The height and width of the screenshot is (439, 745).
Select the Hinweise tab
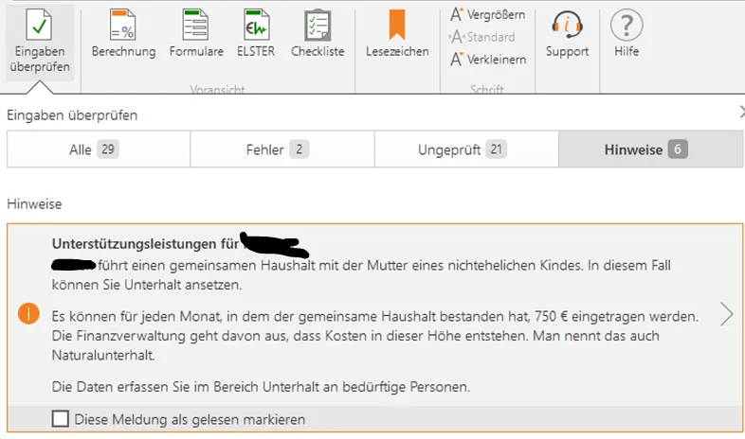tap(650, 149)
